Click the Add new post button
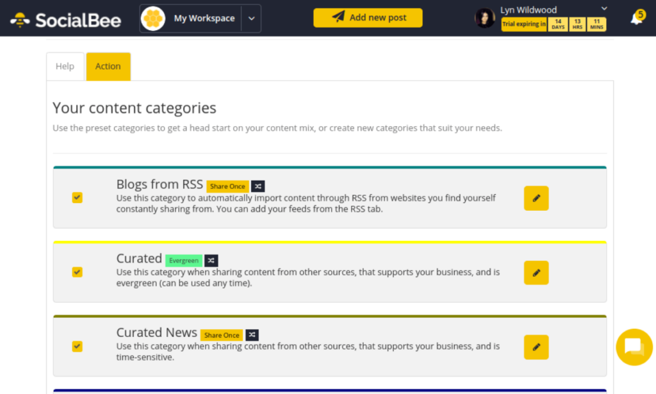Image resolution: width=656 pixels, height=394 pixels. click(368, 17)
